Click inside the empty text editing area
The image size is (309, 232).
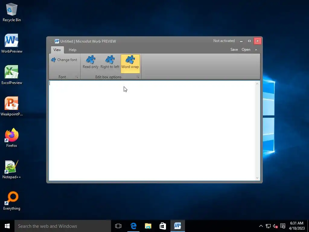tap(152, 130)
